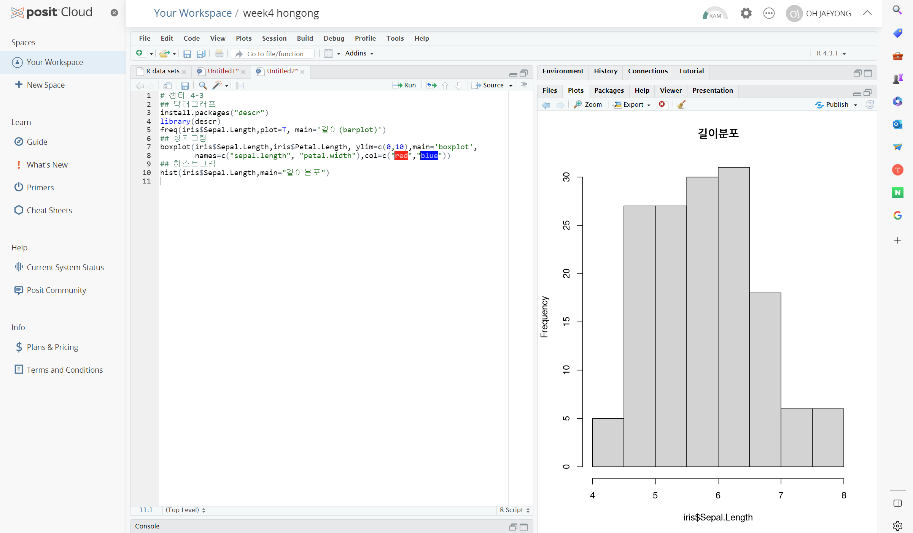
Task: Open Your Workspace breadcrumb link
Action: (192, 13)
